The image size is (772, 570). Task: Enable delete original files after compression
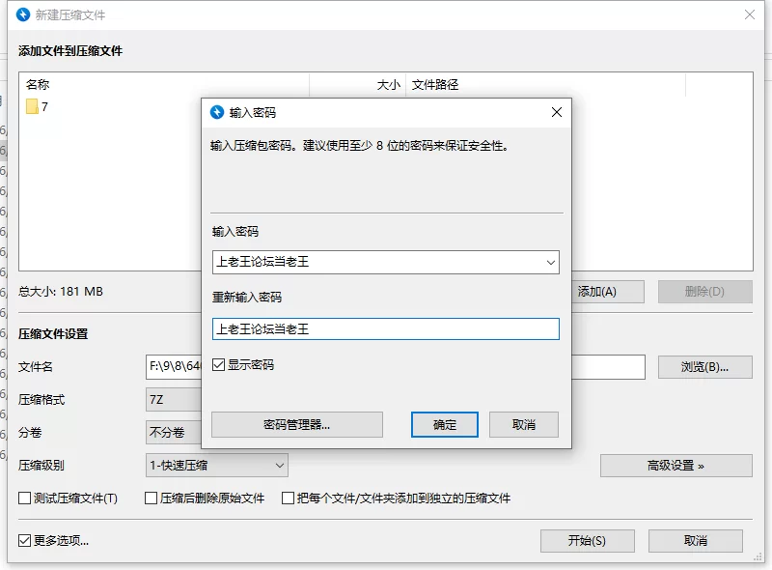[151, 499]
